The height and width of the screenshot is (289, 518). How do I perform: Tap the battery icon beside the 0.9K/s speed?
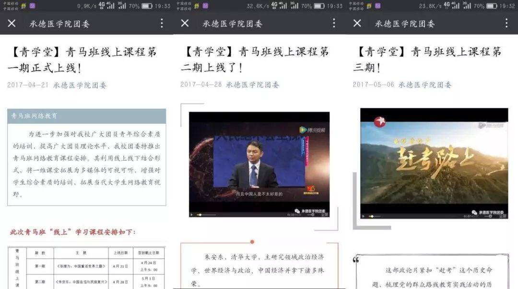click(147, 6)
